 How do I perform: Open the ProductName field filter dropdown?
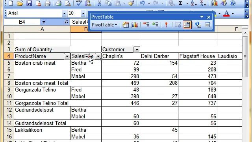(67, 56)
